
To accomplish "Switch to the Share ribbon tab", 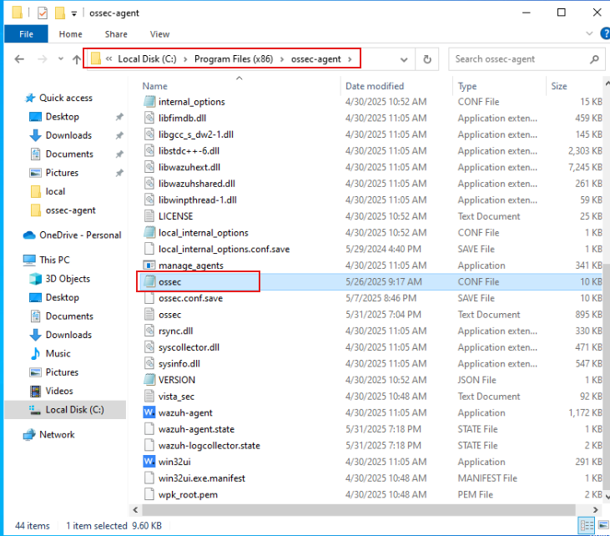I will point(116,34).
